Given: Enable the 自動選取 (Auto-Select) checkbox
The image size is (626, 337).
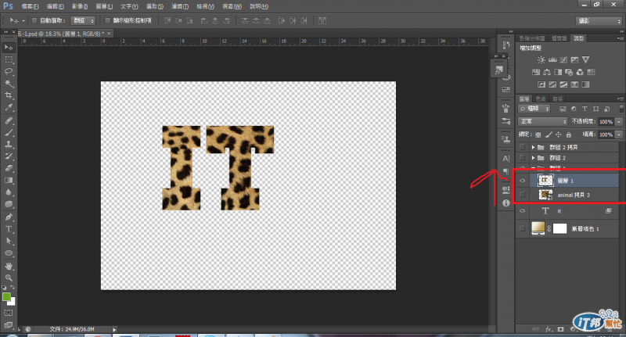Looking at the screenshot, I should point(34,20).
